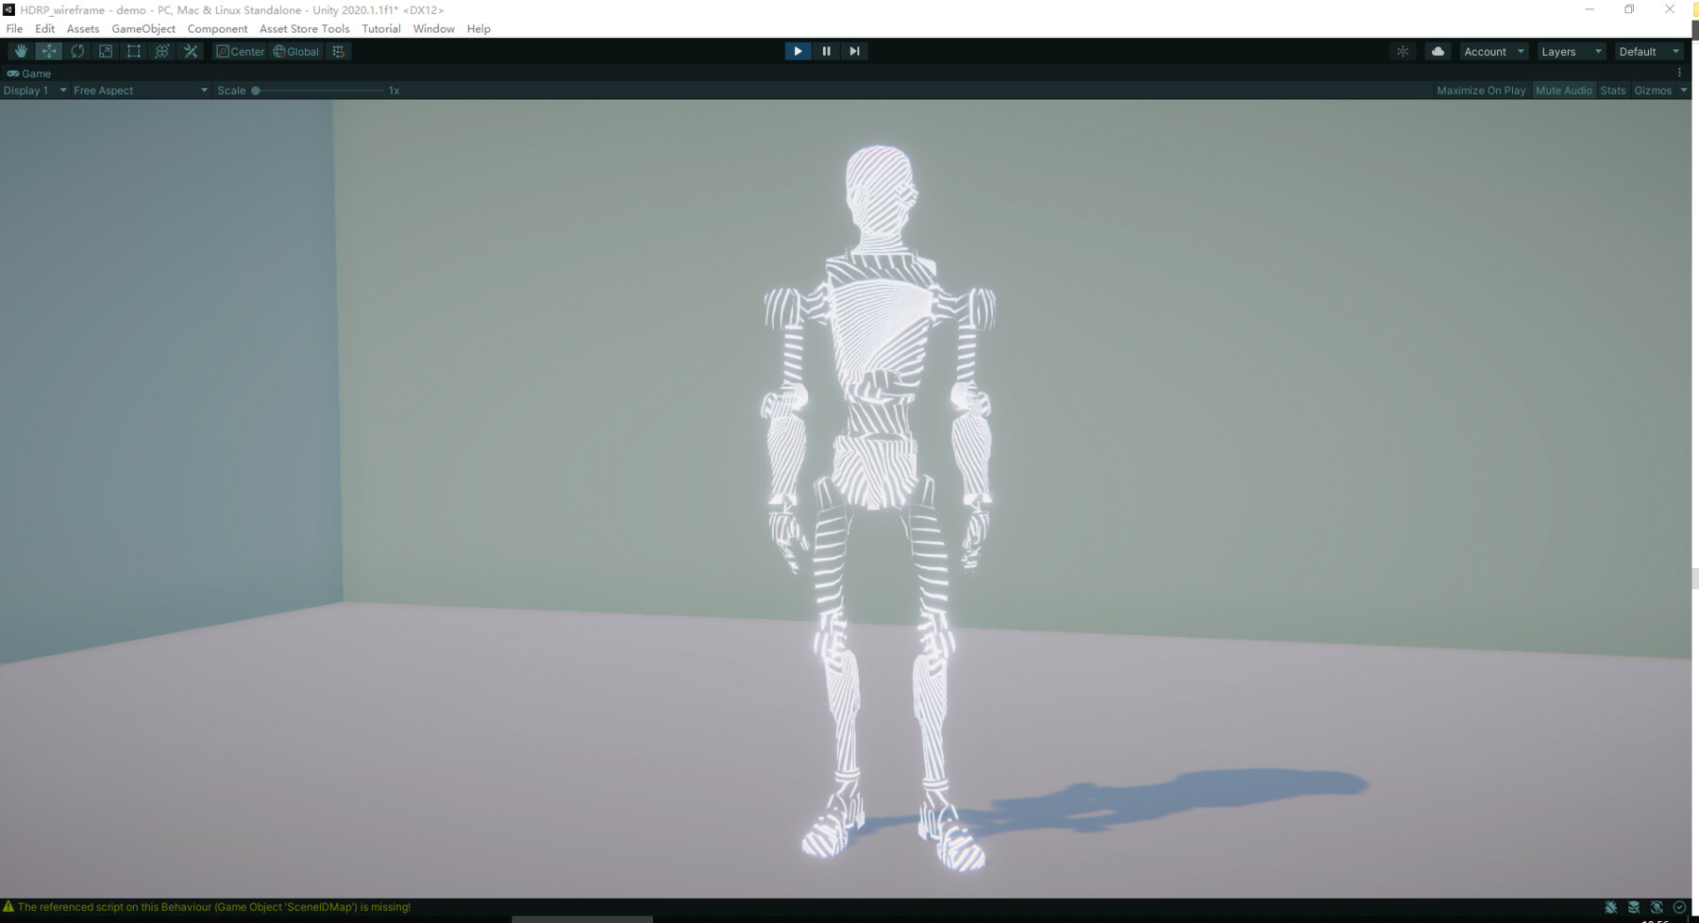
Task: Open the Free Aspect dropdown
Action: click(x=138, y=90)
